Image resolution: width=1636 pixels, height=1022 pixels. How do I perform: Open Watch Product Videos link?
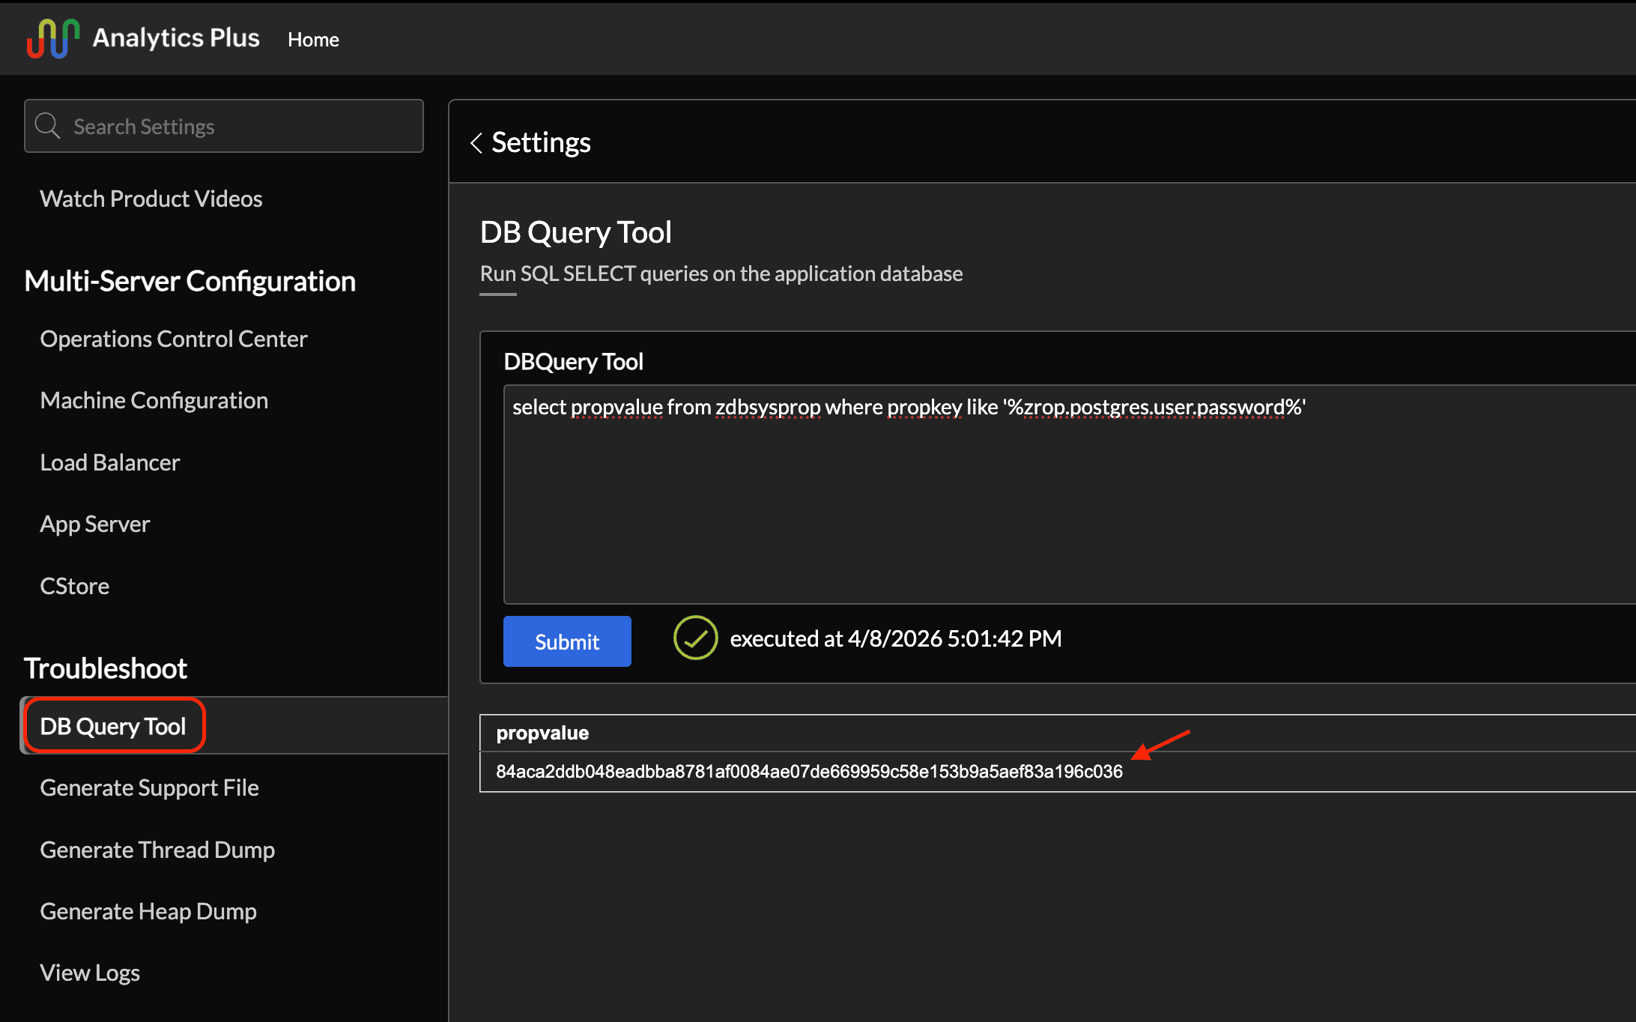coord(151,199)
